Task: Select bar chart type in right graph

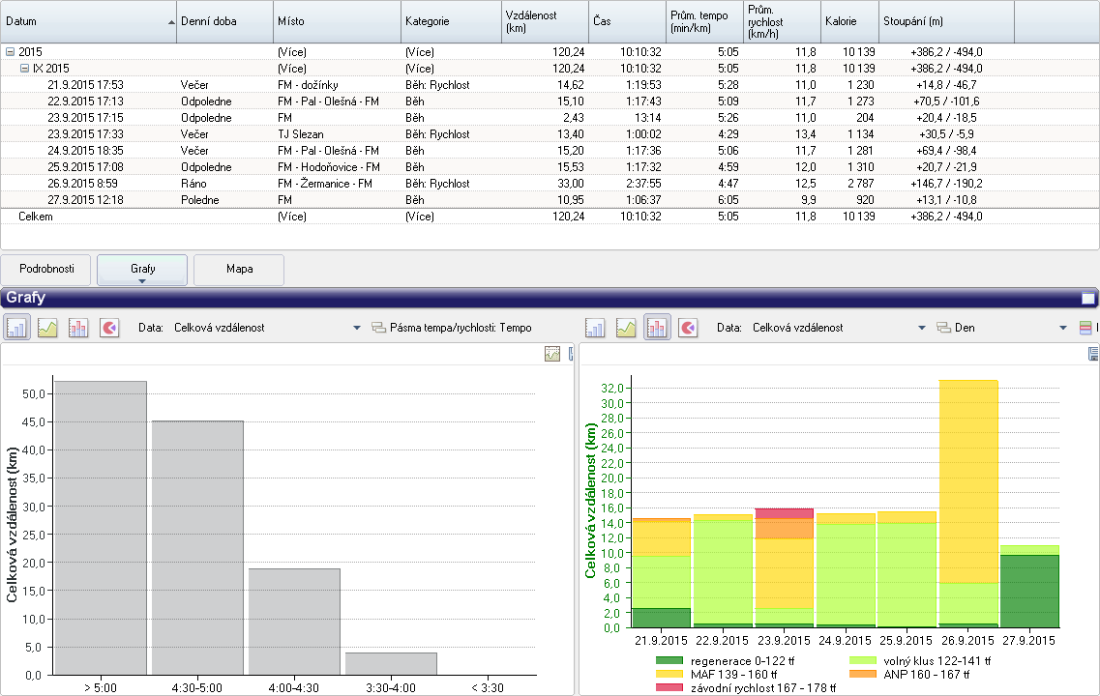Action: pyautogui.click(x=596, y=328)
